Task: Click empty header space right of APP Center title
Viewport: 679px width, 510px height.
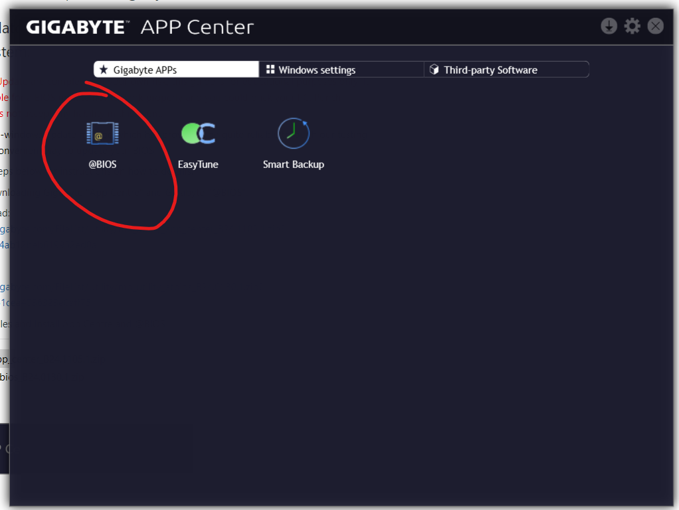Action: click(425, 27)
